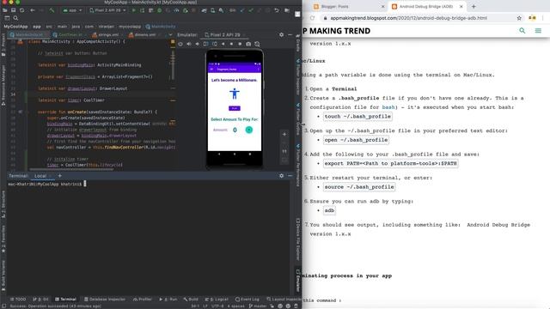Screen dimensions: 550x309
Task: Click the UTF-8 encoding in status bar
Action: point(217,306)
